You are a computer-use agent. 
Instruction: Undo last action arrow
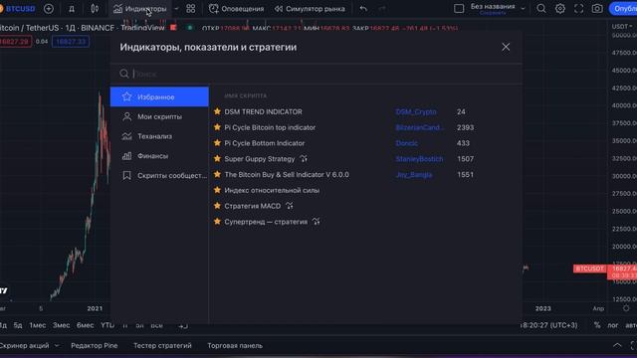(363, 9)
